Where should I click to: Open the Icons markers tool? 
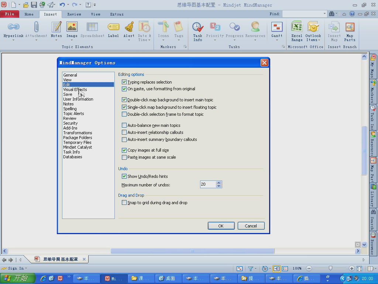[164, 30]
